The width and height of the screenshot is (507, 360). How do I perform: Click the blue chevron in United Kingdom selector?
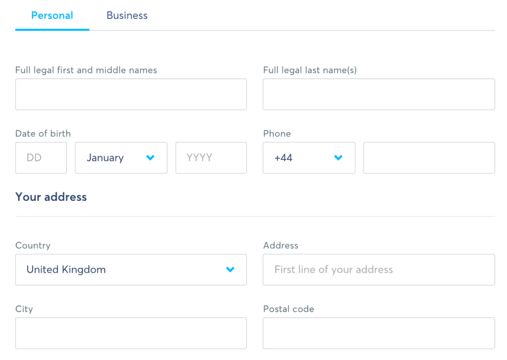[x=230, y=269]
